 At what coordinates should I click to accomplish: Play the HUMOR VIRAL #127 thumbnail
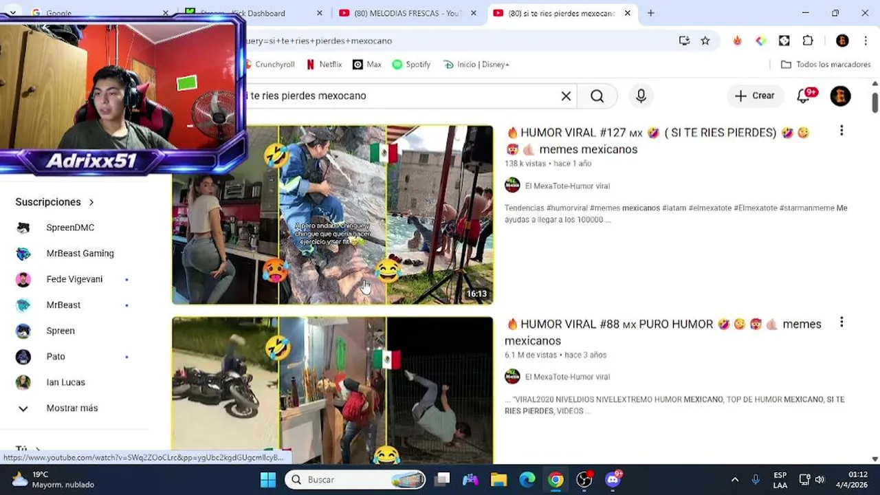tap(333, 214)
